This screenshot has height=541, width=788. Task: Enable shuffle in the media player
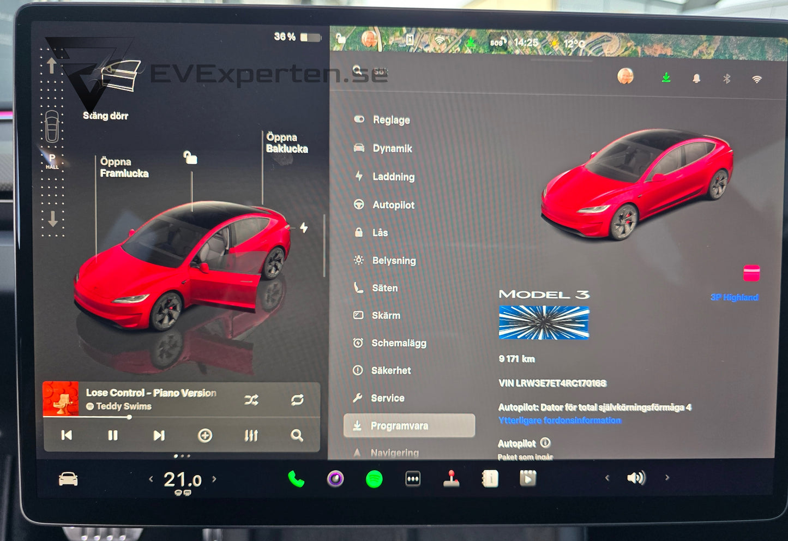(x=251, y=400)
